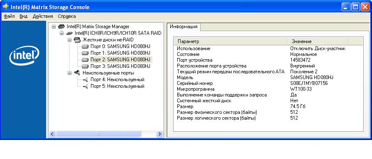Click the Системный жесткий диск parameter

(204, 101)
